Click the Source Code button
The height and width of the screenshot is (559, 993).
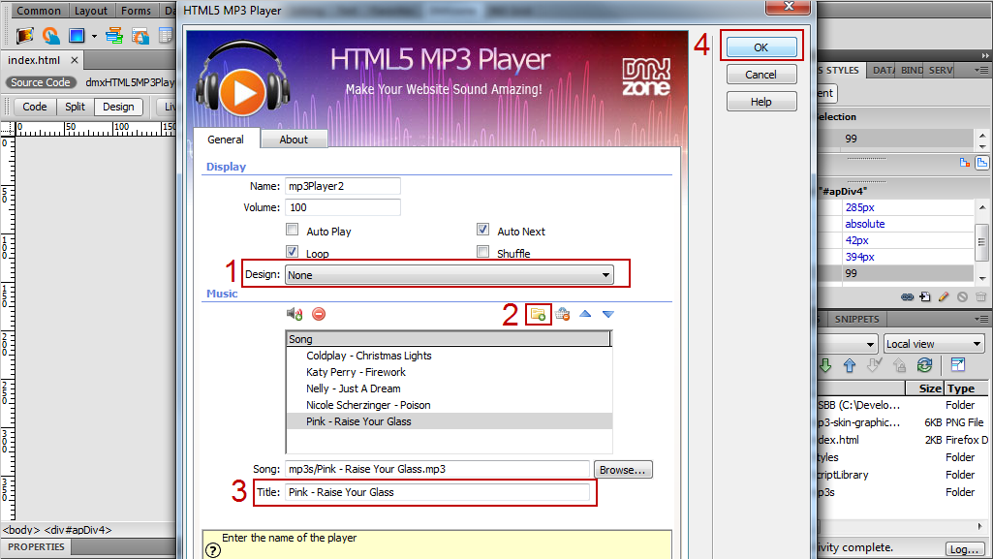(41, 82)
